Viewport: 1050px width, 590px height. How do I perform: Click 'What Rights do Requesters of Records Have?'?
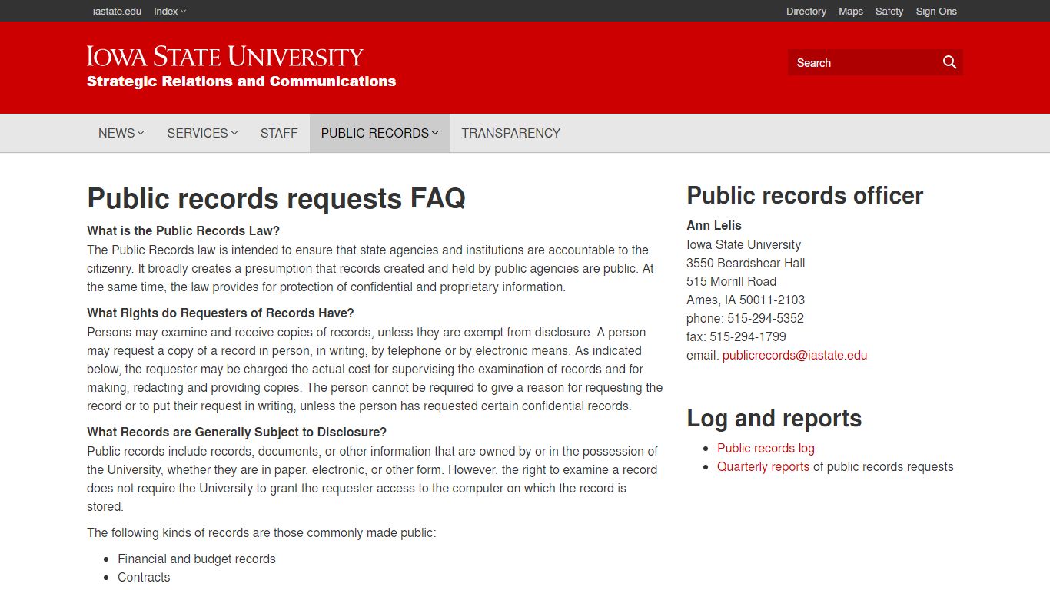pyautogui.click(x=221, y=313)
